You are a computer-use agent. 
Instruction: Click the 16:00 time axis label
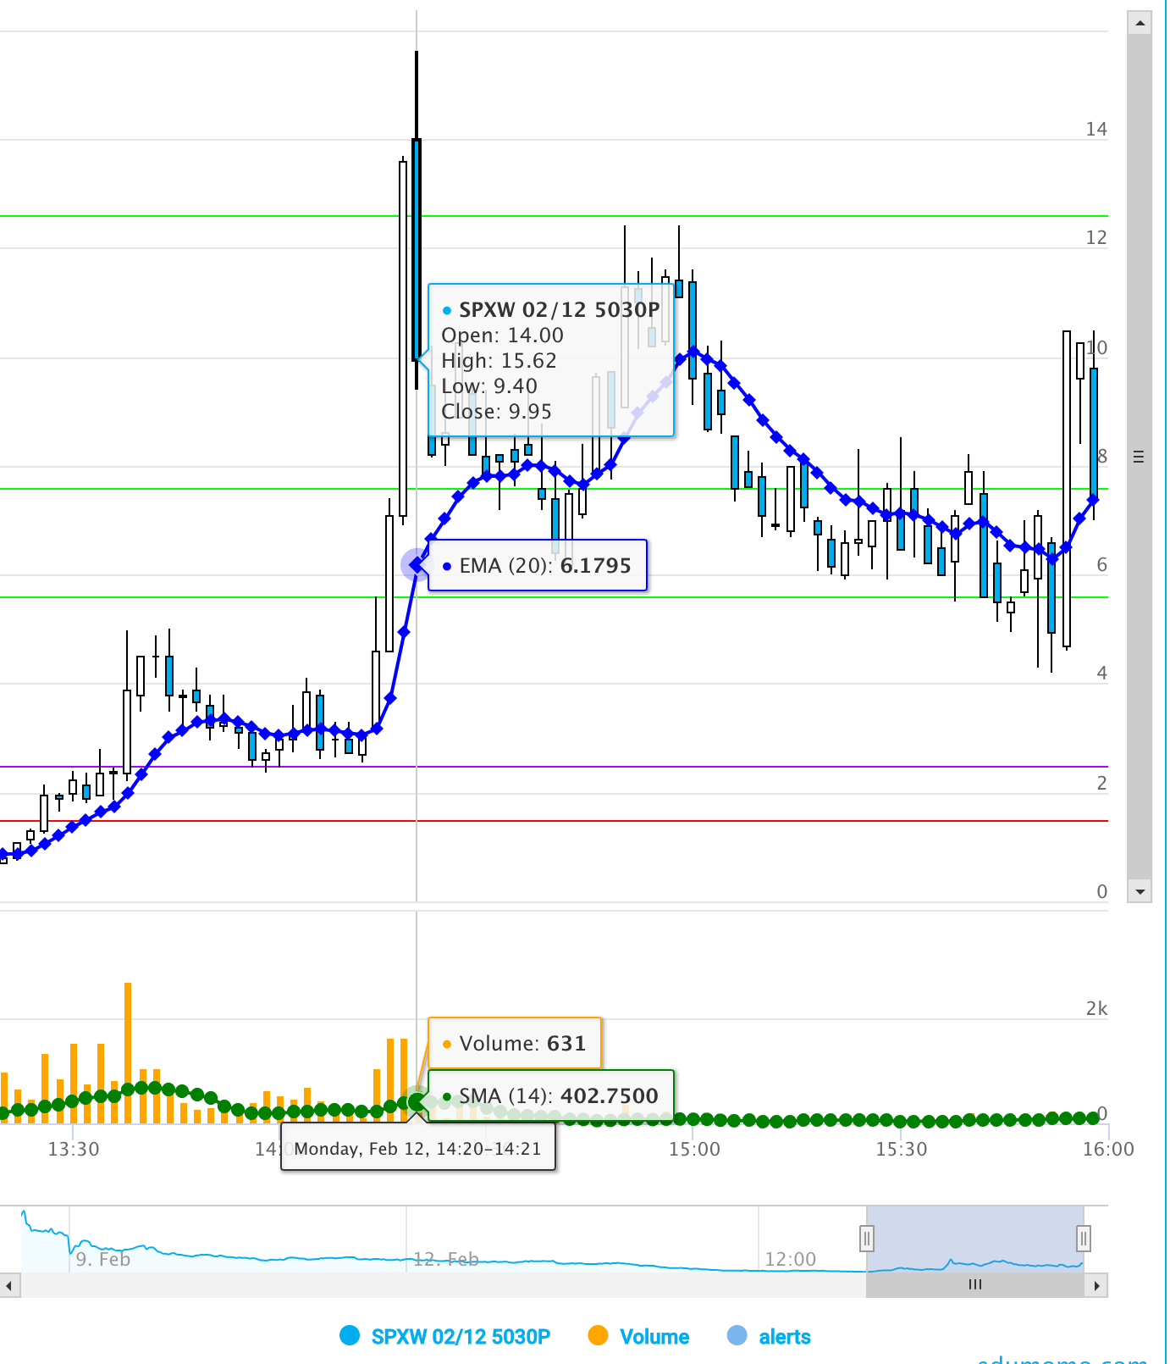click(x=1108, y=1149)
